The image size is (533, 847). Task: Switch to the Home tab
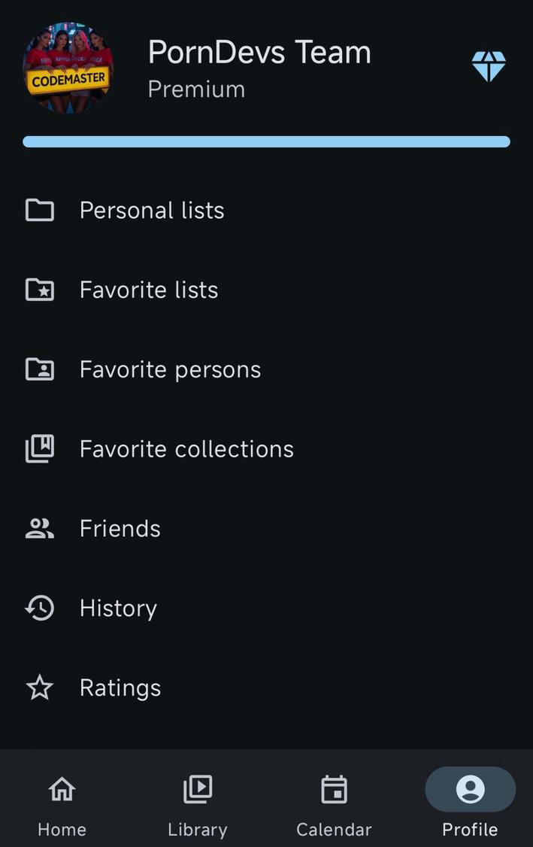(x=61, y=805)
